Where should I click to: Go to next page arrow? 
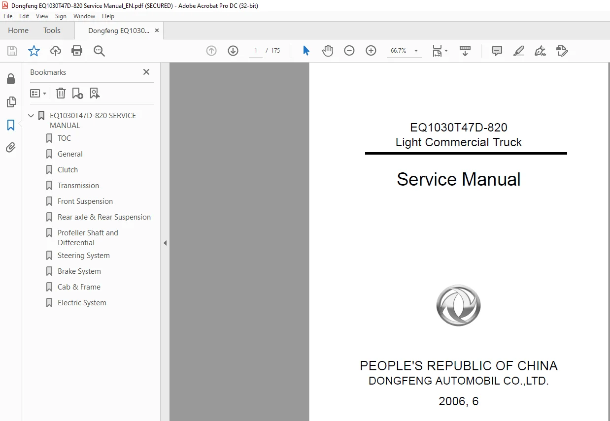click(x=233, y=51)
